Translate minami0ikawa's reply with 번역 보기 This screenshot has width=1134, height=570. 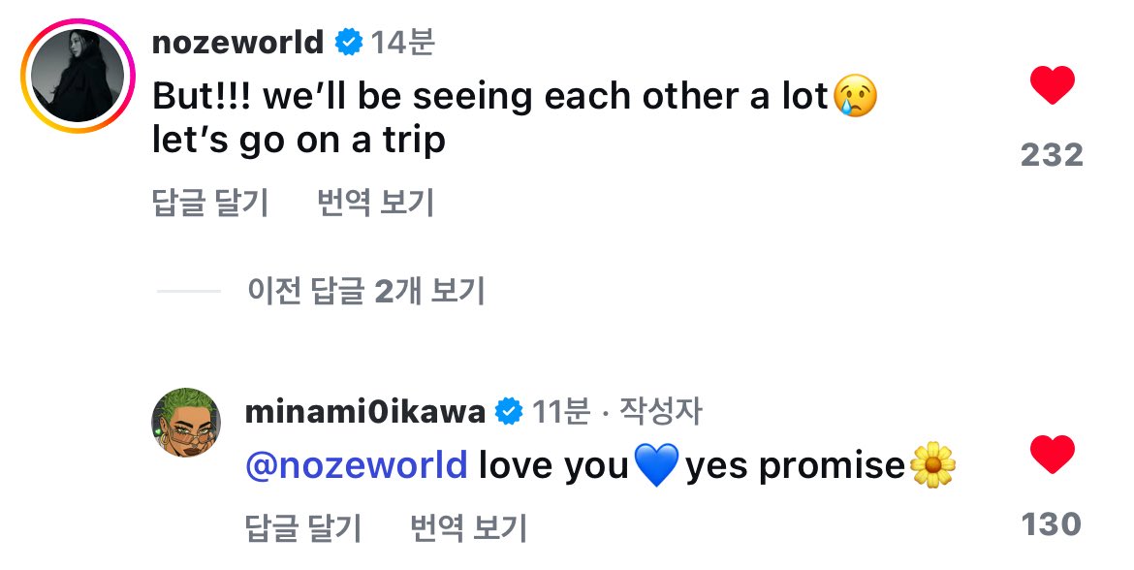point(469,527)
